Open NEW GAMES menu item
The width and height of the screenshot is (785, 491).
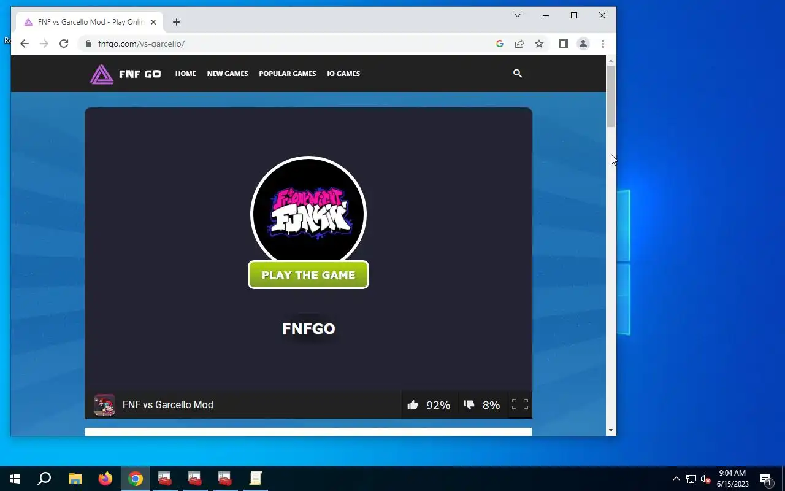[228, 74]
